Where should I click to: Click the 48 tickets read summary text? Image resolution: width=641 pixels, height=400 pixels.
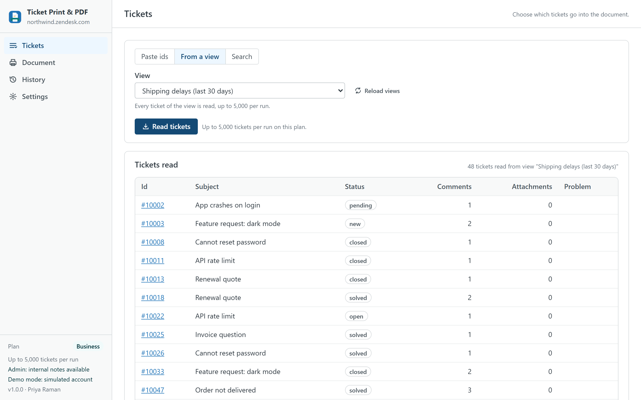click(543, 166)
